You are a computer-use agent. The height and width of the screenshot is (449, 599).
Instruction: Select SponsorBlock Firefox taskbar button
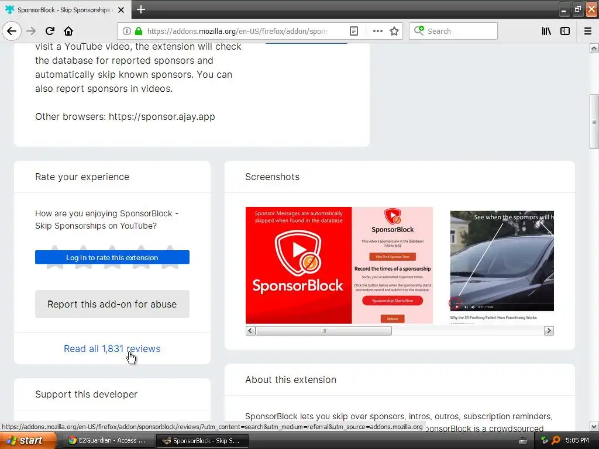202,441
